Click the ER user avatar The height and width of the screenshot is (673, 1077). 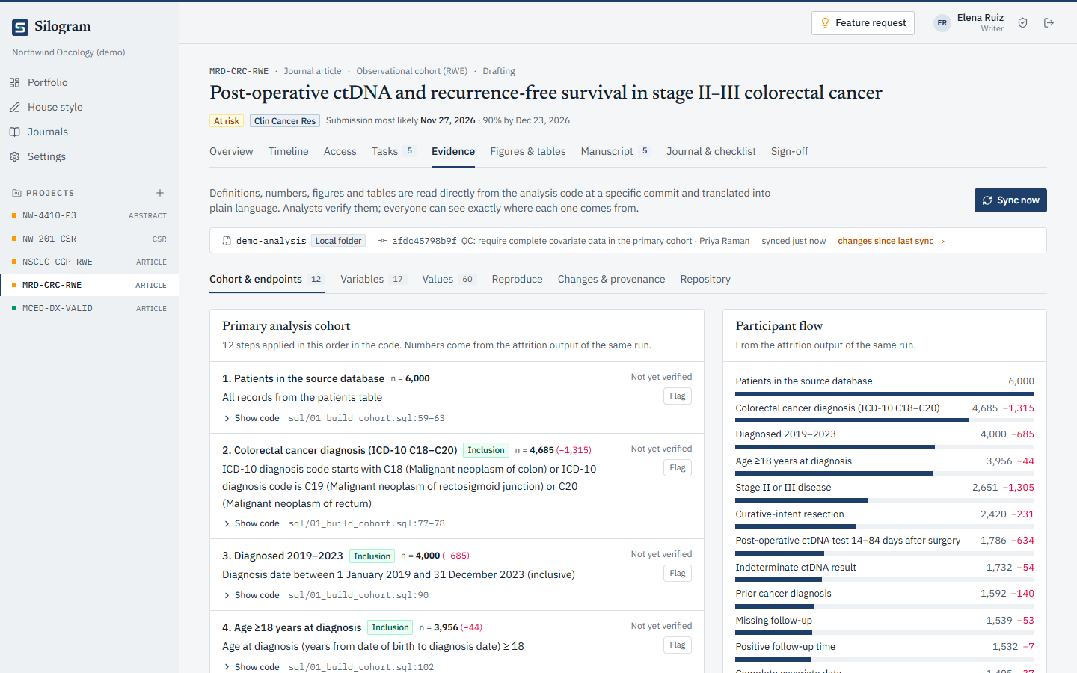click(942, 23)
